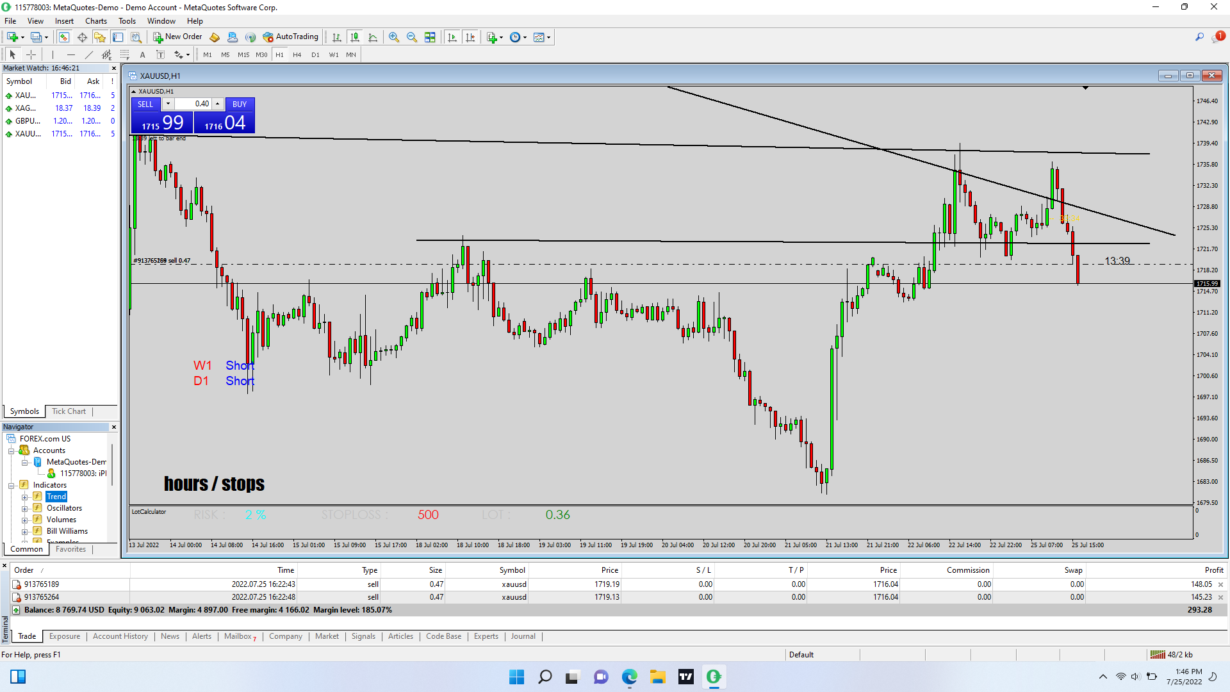Open the Charts menu
The image size is (1230, 692).
point(95,21)
